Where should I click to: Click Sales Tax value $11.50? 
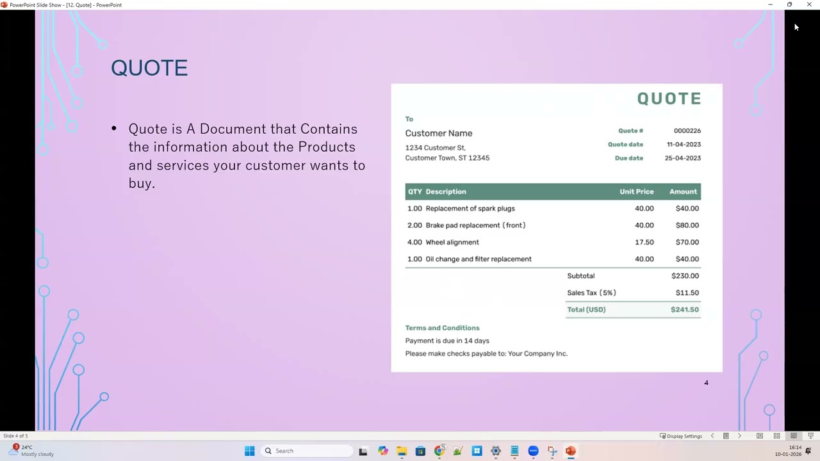pos(687,293)
